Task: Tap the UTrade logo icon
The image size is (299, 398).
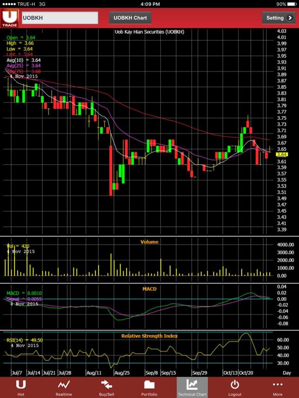Action: 9,18
